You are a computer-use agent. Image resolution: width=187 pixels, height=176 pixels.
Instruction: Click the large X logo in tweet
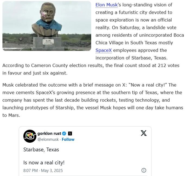[x=144, y=133]
